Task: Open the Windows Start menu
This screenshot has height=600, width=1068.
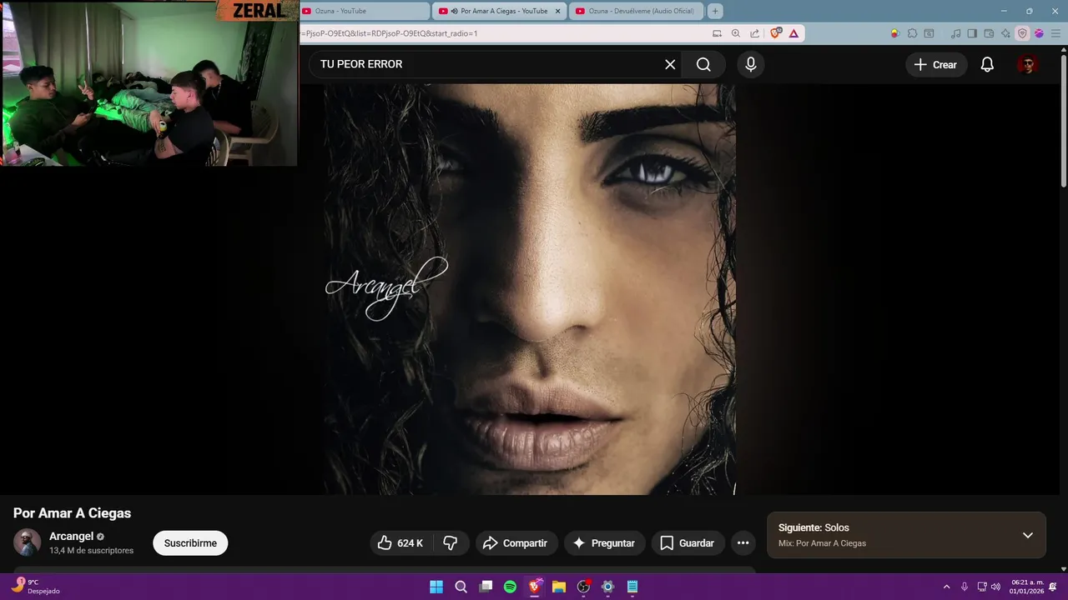Action: click(436, 587)
